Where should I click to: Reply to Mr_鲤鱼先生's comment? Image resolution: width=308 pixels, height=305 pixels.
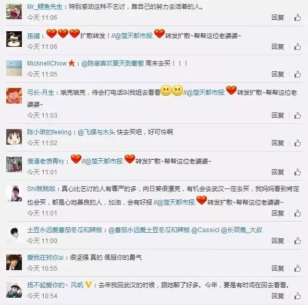(x=278, y=18)
